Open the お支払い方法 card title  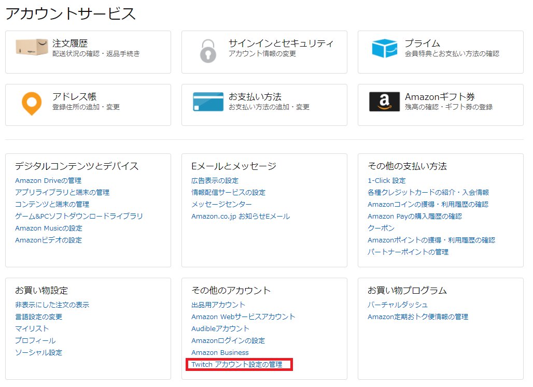point(255,97)
